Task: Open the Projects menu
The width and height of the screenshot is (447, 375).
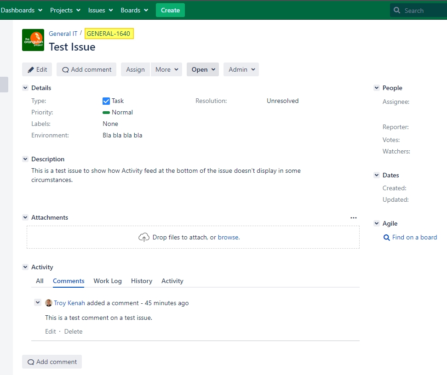Action: pos(65,10)
